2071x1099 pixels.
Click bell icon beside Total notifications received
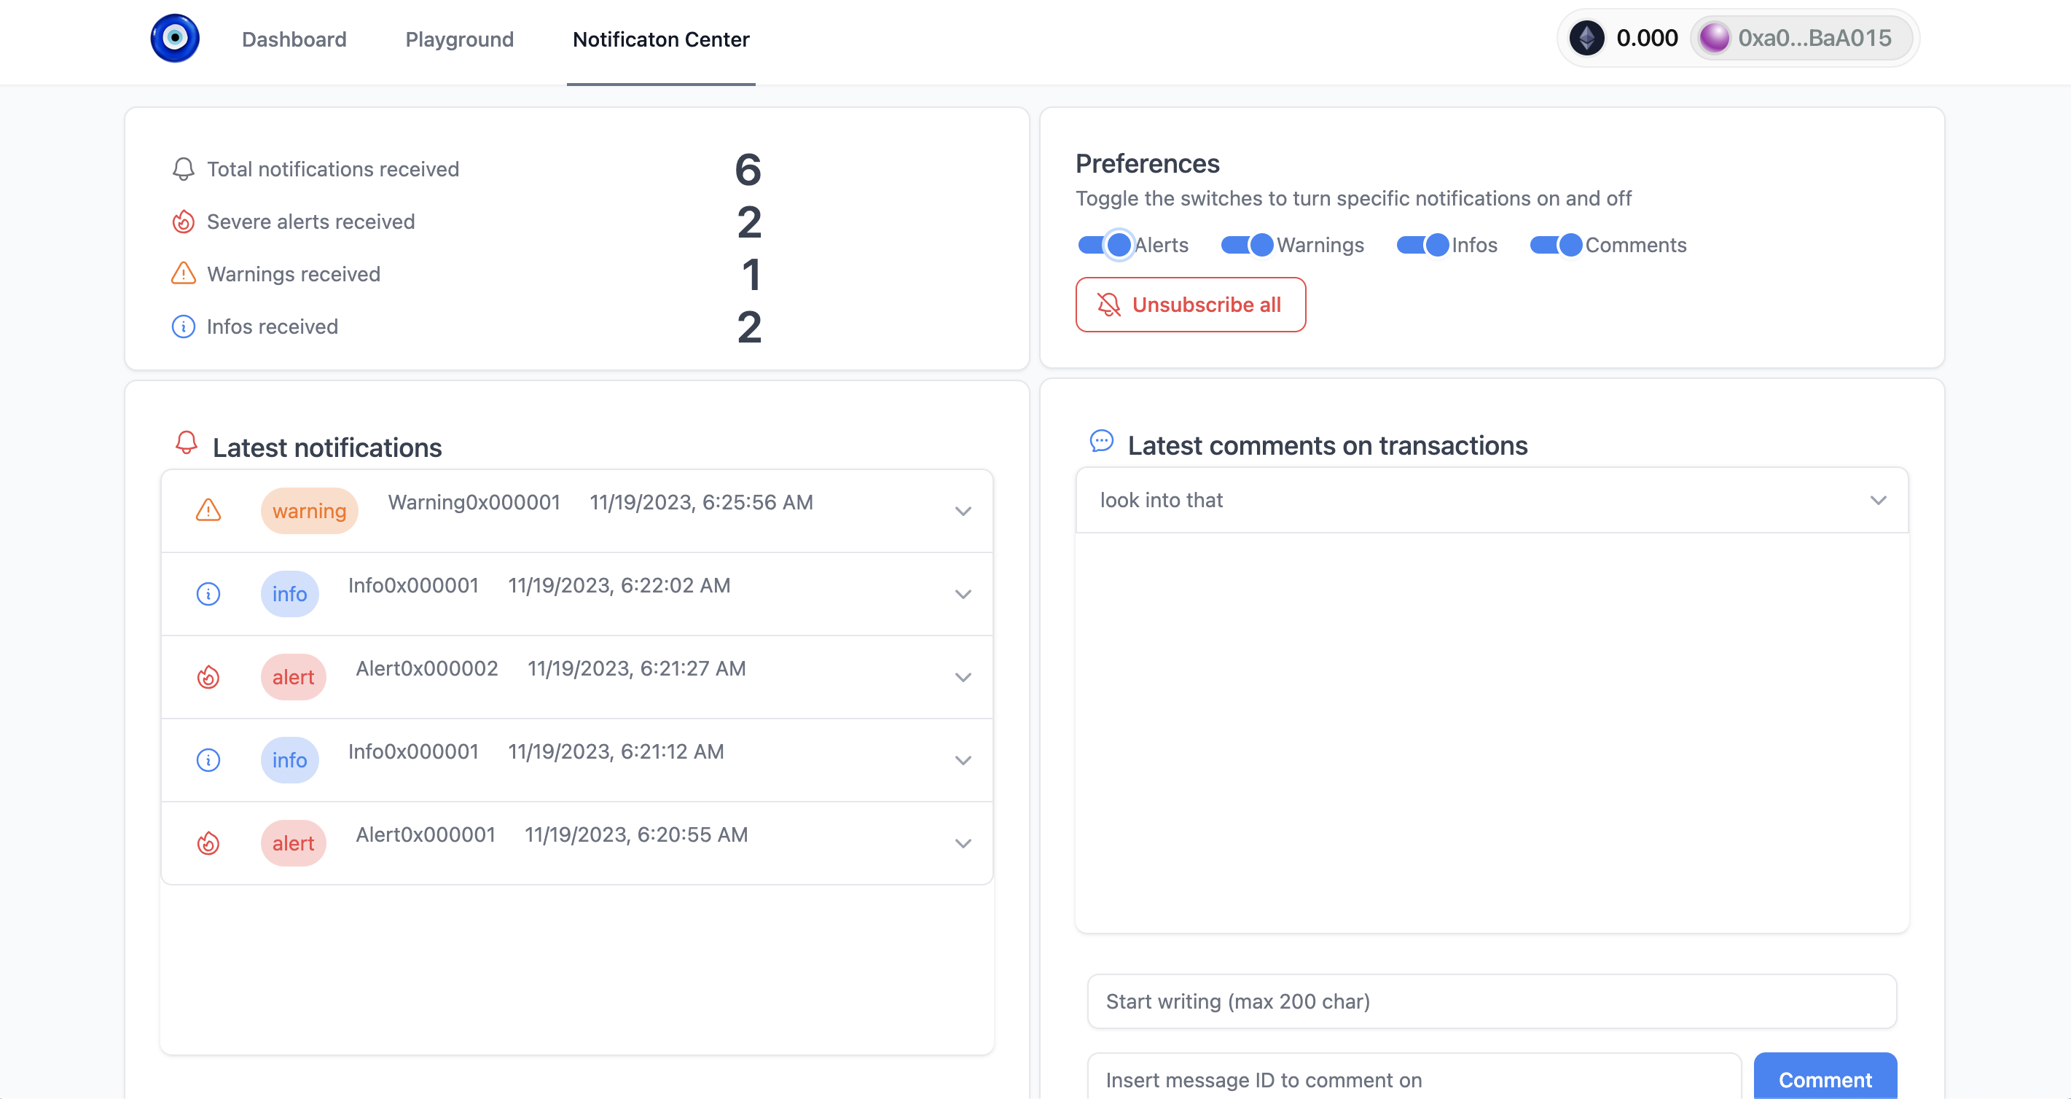pos(184,169)
